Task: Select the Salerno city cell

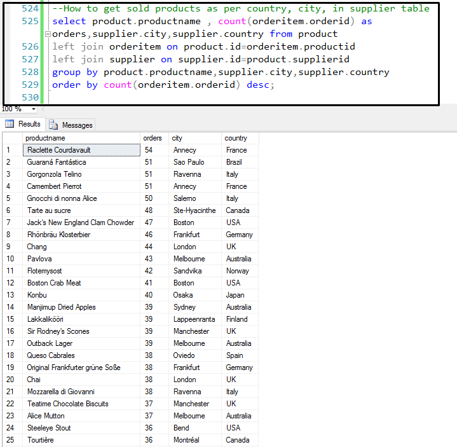Action: 195,198
